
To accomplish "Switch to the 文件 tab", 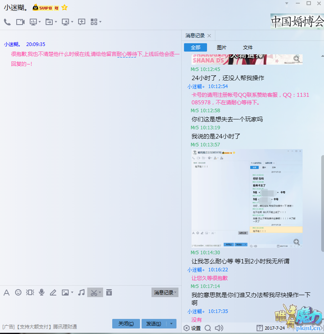I will pos(247,48).
